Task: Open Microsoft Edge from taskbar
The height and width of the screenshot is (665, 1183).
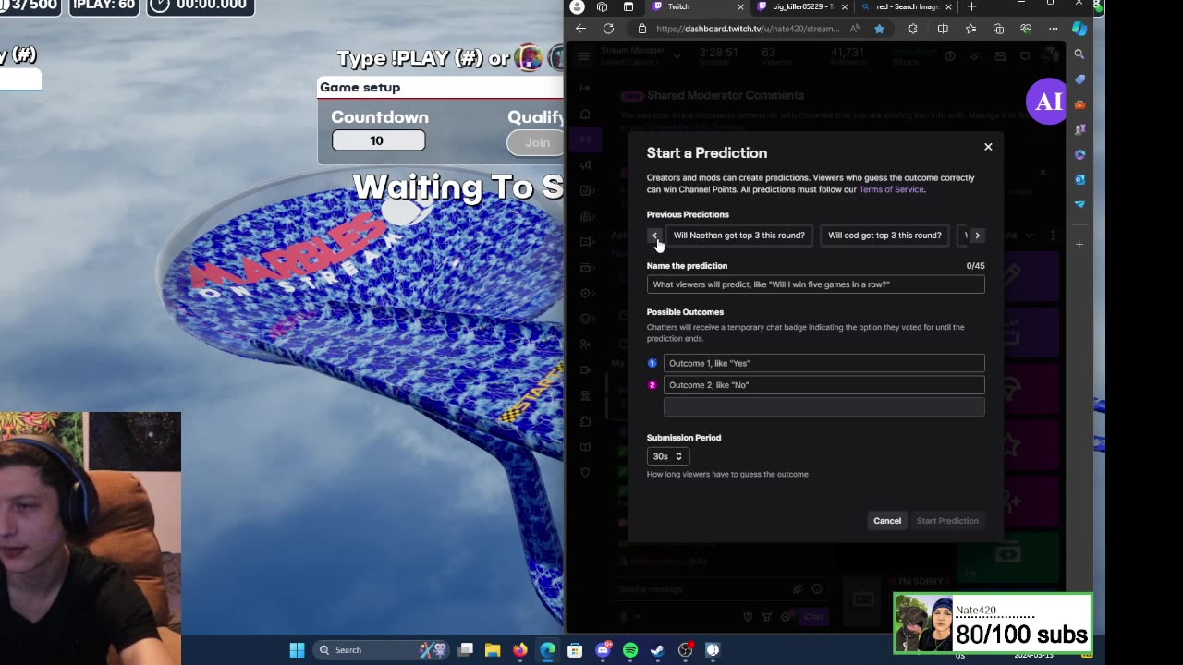Action: [548, 650]
